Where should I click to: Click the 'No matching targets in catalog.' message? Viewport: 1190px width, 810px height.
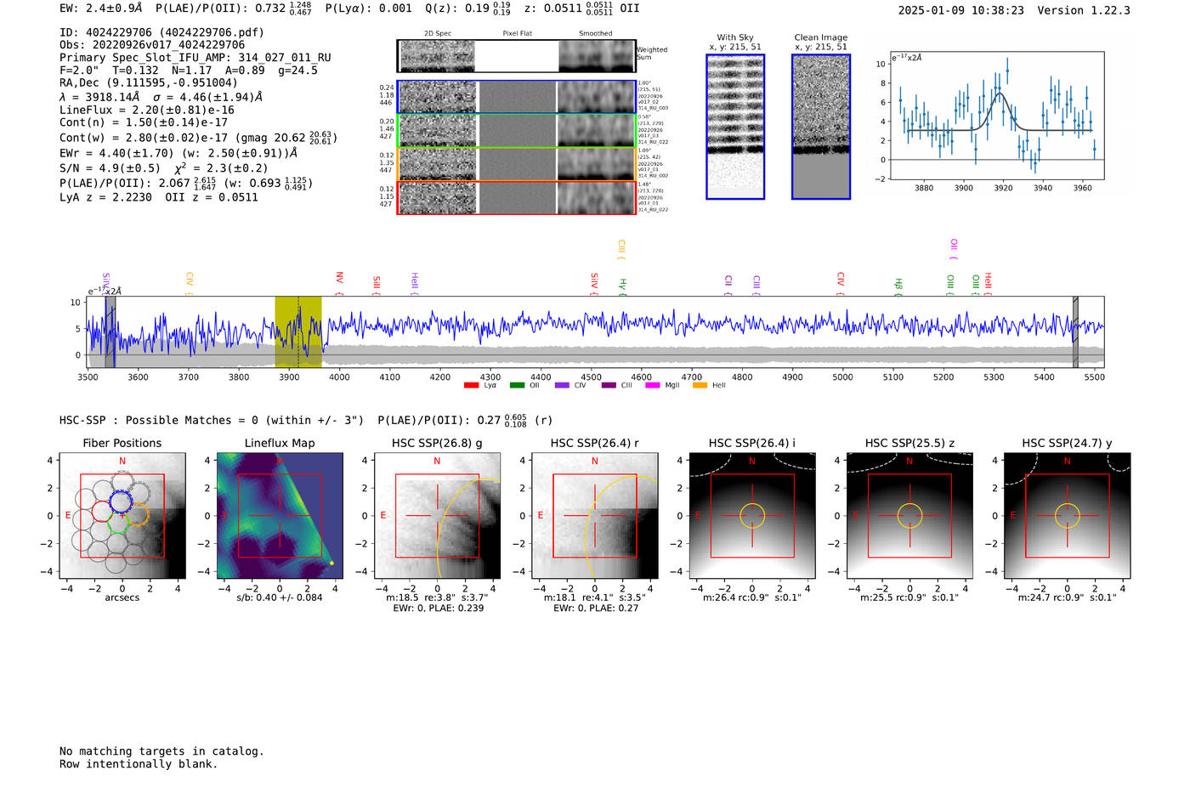[x=161, y=751]
